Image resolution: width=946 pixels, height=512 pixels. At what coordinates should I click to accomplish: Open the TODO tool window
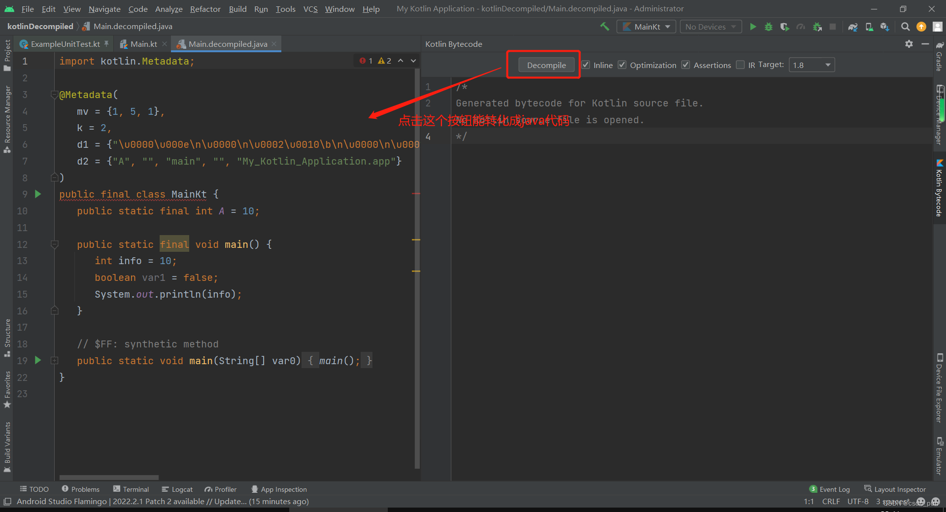point(34,489)
